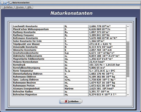Click the Rydberg-Konstante cell
Image resolution: width=141 pixels, height=112 pixels.
click(38, 32)
